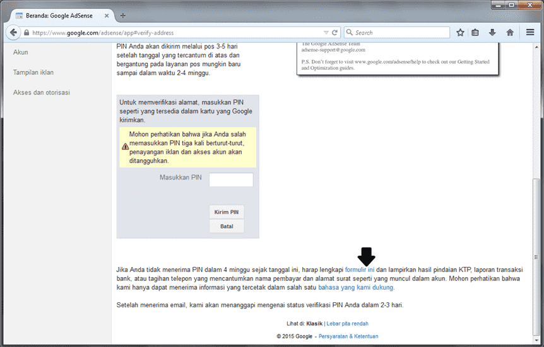This screenshot has height=347, width=544.
Task: Open a new tab with plus button
Action: 123,16
